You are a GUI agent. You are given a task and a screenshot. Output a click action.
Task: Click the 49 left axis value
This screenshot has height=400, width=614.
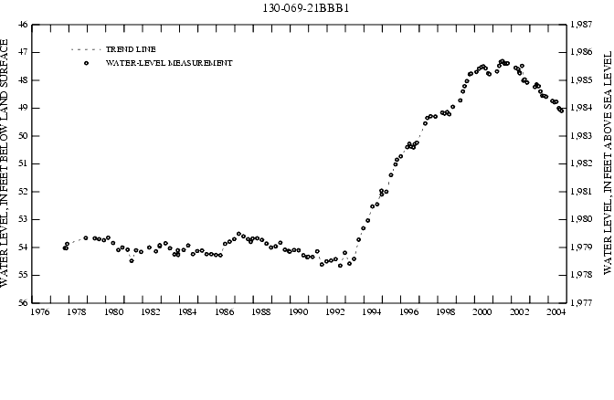tap(23, 108)
